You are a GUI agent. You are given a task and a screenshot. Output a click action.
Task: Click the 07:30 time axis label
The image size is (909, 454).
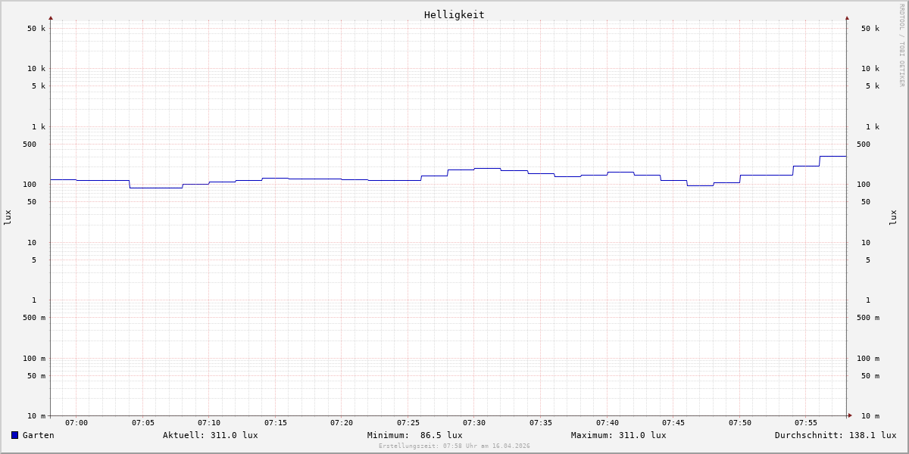tap(474, 423)
